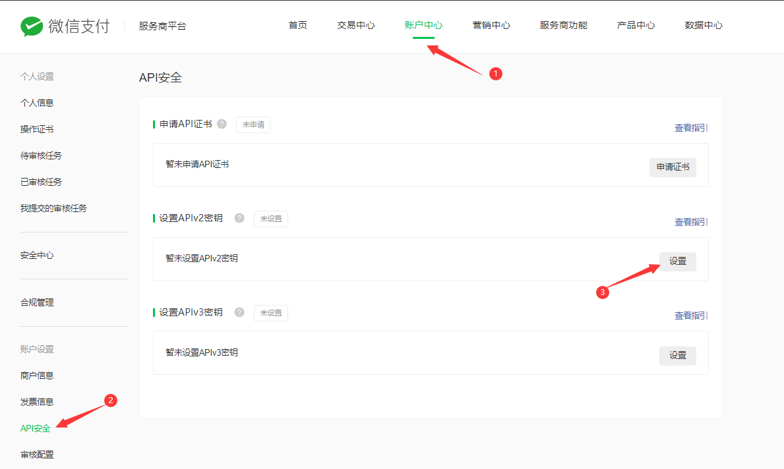Click help icon beside 设置APIv2密钥
Screen dimensions: 784x469
(x=239, y=218)
